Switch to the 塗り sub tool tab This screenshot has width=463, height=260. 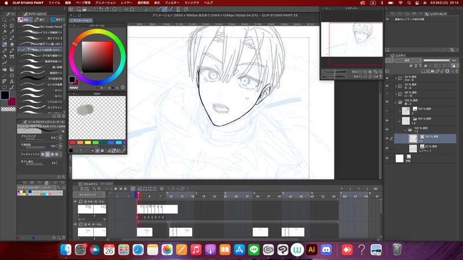click(x=40, y=20)
